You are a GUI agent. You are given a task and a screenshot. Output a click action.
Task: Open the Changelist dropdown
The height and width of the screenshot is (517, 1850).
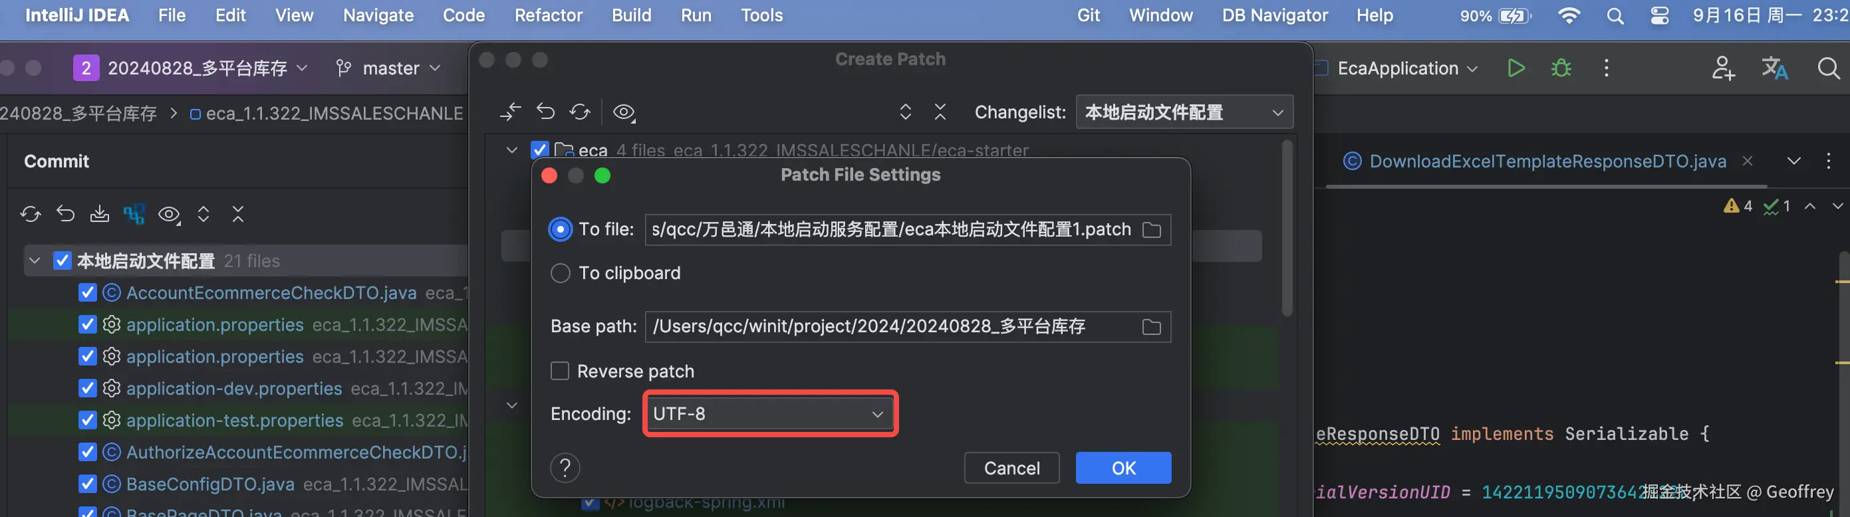pyautogui.click(x=1184, y=113)
